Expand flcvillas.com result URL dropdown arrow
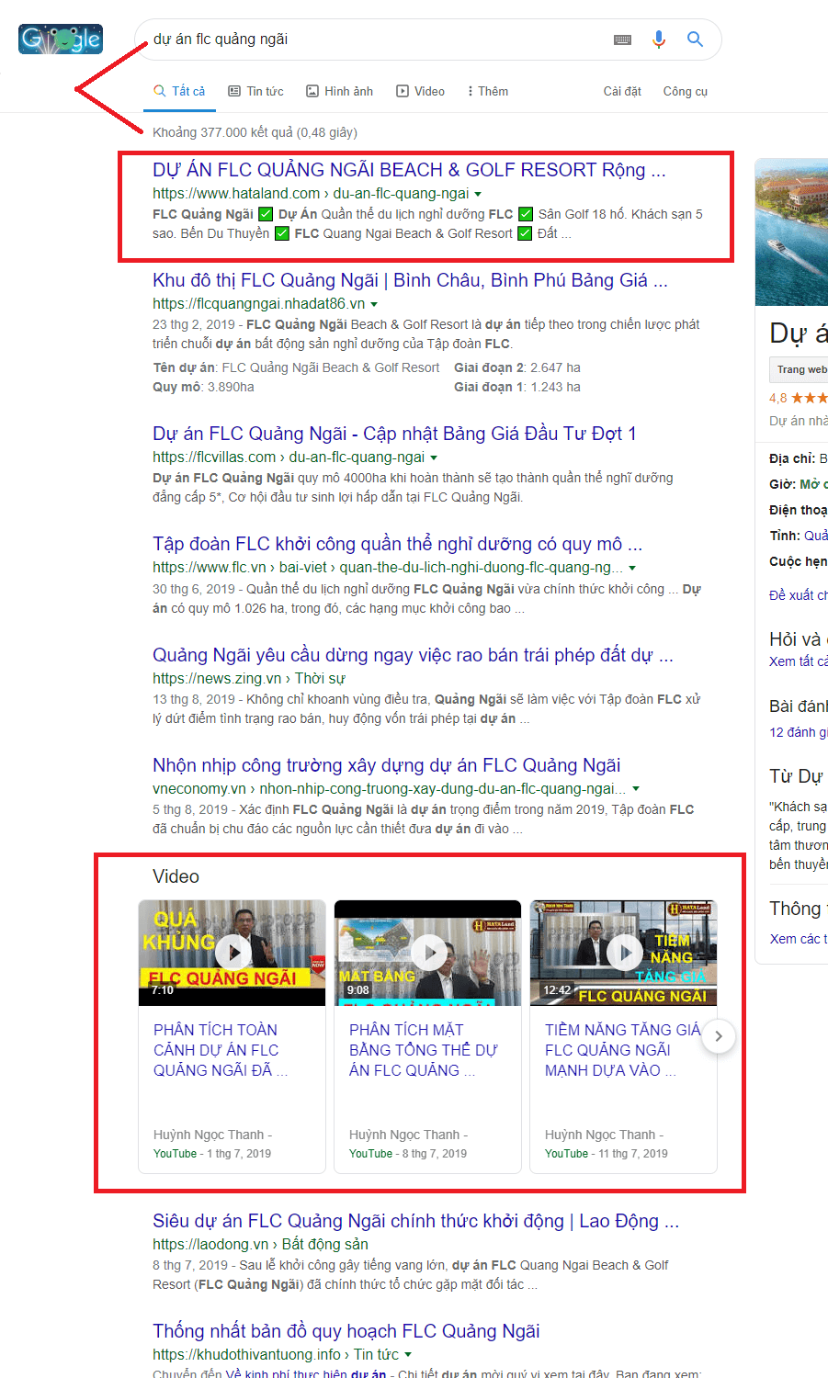The width and height of the screenshot is (828, 1378). [434, 457]
